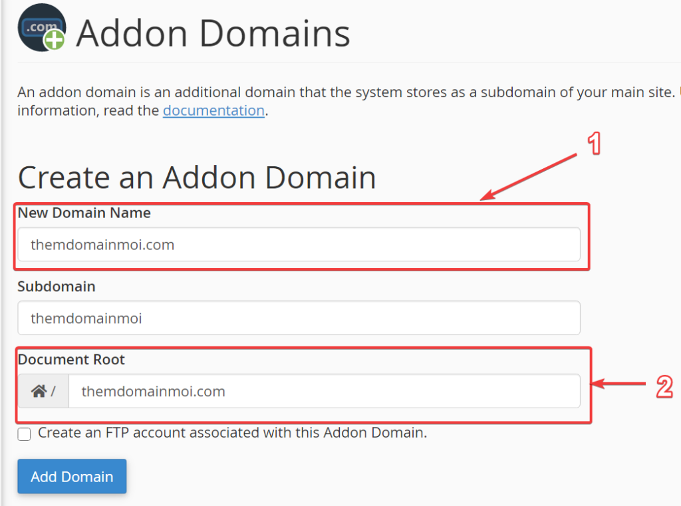Click the New Domain Name label
The width and height of the screenshot is (681, 506).
pyautogui.click(x=84, y=213)
